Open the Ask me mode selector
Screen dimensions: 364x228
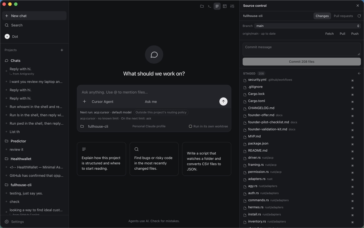[151, 102]
